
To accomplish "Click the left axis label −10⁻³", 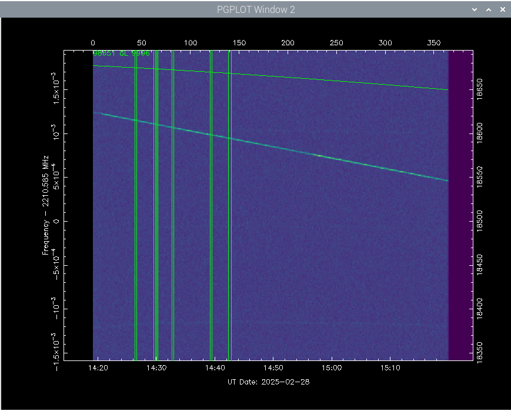I will click(x=55, y=308).
